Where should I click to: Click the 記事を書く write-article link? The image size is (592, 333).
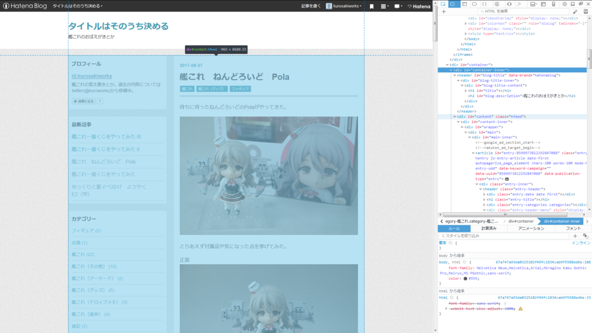pyautogui.click(x=310, y=6)
